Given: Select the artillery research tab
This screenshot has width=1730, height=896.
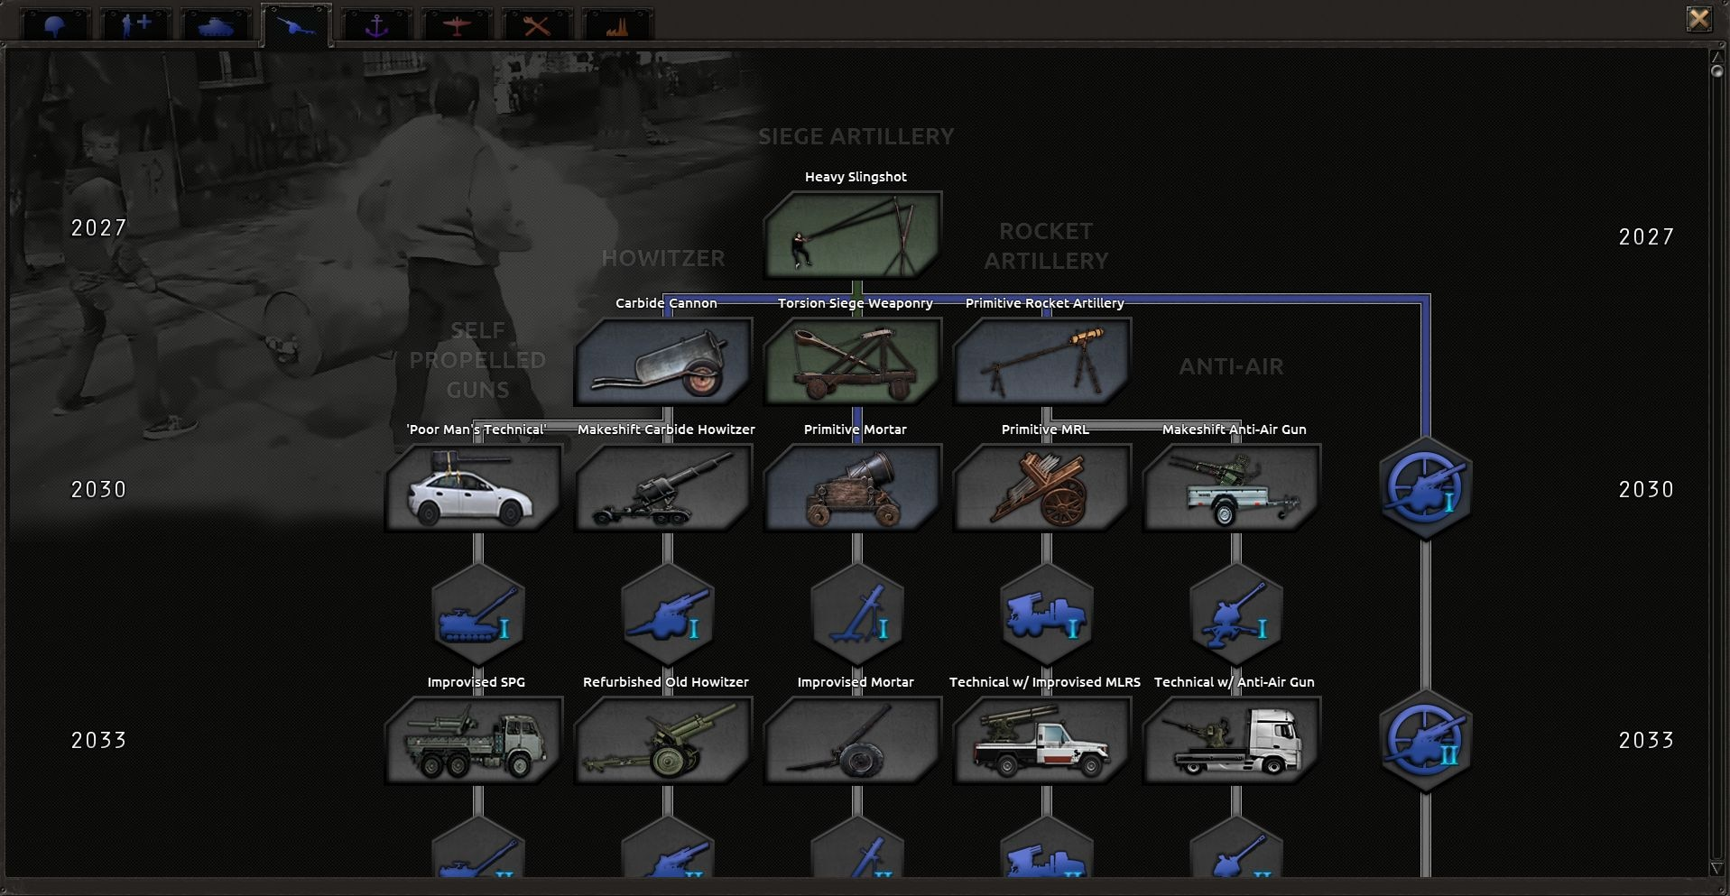Looking at the screenshot, I should pos(297,24).
